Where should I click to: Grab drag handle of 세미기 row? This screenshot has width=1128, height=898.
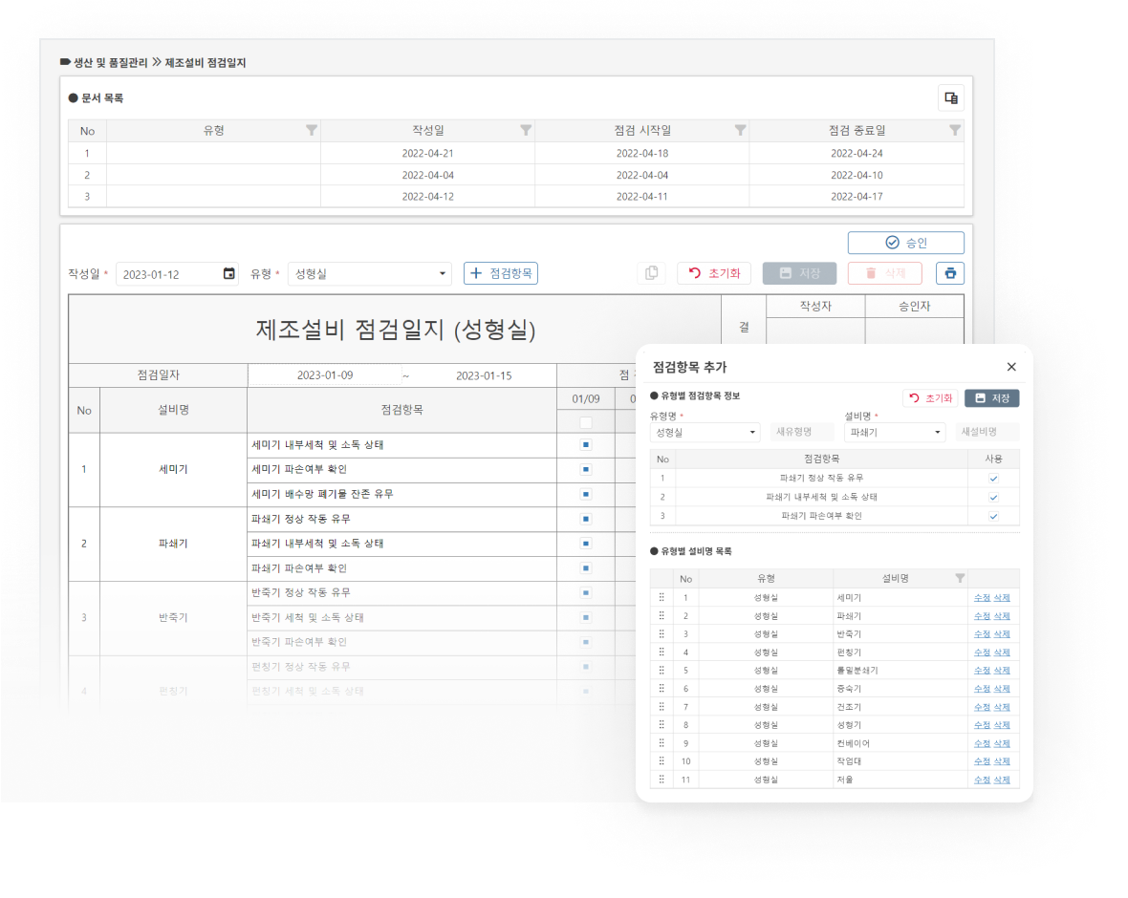click(x=662, y=597)
